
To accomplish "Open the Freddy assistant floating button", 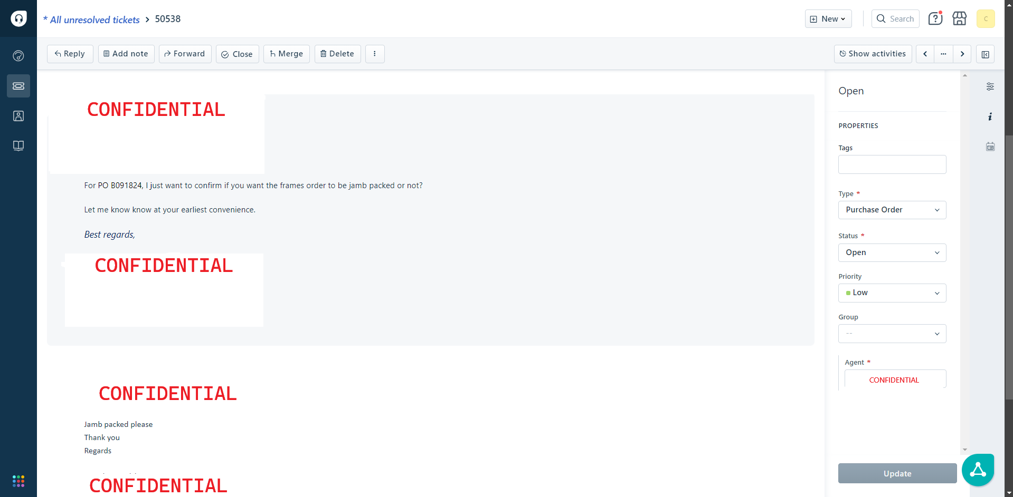I will click(x=978, y=470).
